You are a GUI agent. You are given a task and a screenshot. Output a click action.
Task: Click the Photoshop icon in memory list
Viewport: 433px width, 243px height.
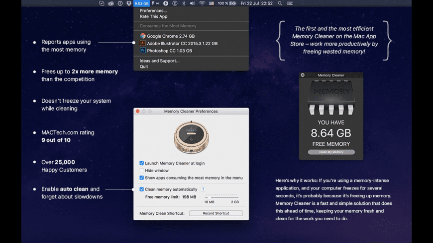[143, 51]
